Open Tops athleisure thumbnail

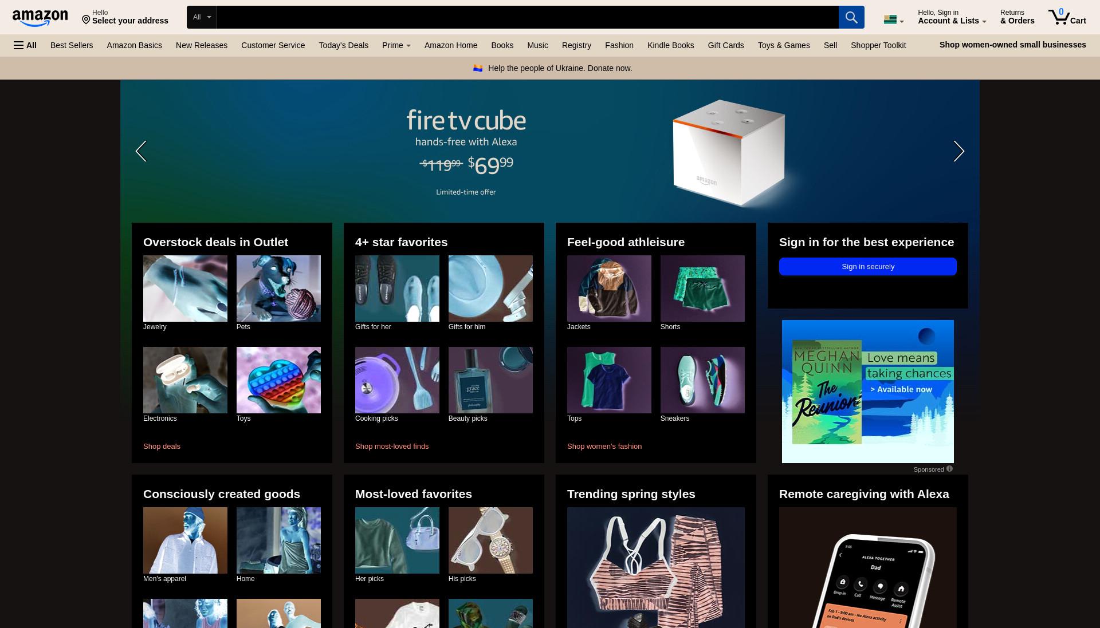coord(609,380)
